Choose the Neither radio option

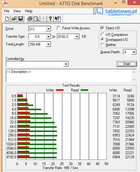click(x=102, y=44)
